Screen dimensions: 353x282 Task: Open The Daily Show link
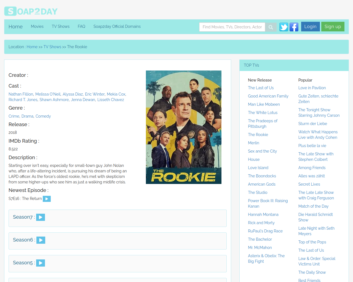click(x=312, y=272)
